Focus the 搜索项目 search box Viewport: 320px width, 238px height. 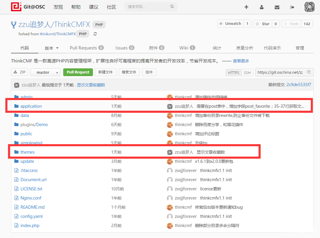tap(151, 7)
